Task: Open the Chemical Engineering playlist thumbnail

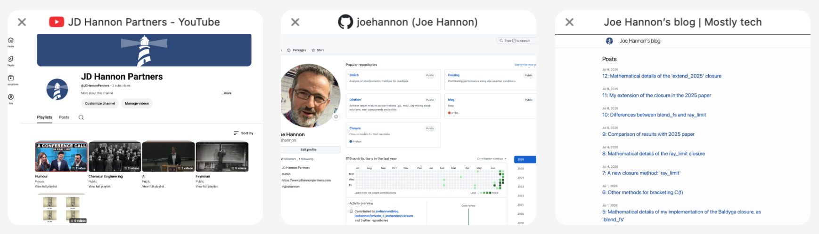Action: click(x=115, y=157)
